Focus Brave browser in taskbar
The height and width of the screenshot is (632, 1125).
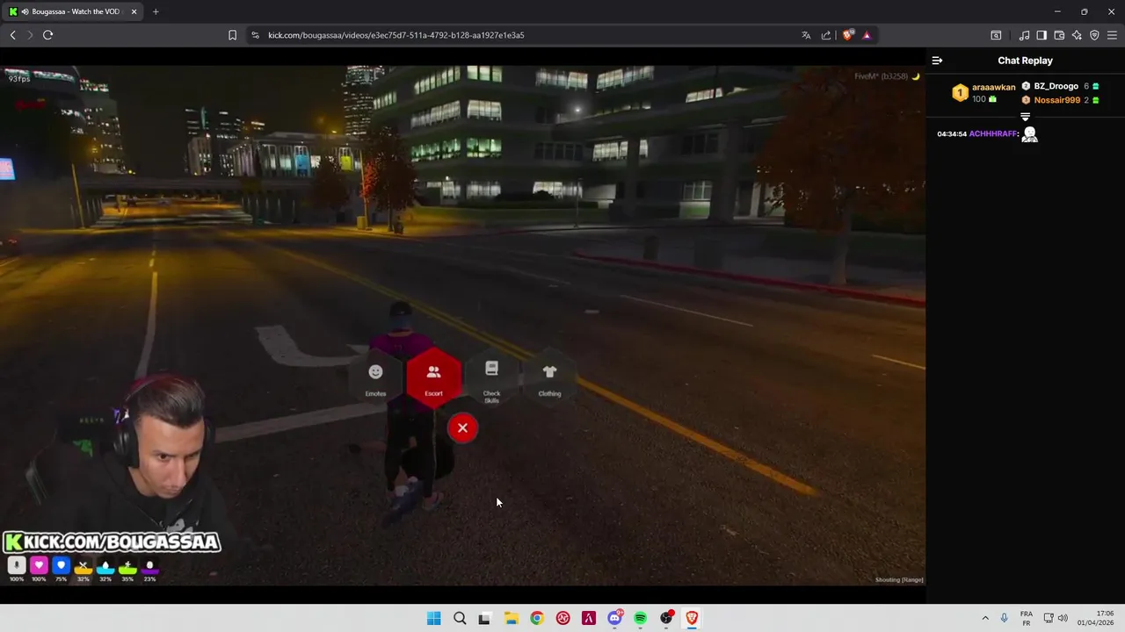tap(692, 618)
